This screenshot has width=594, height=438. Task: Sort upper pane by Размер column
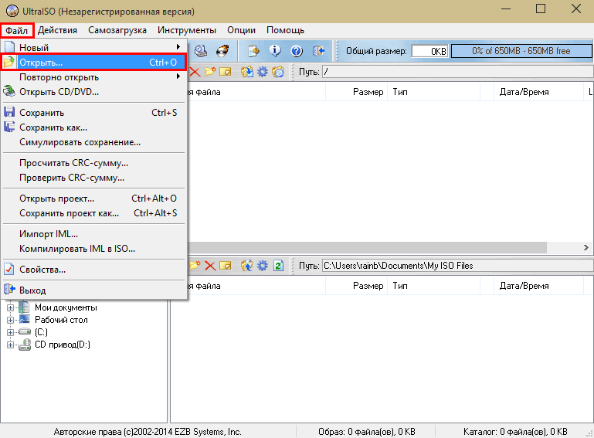tap(356, 92)
